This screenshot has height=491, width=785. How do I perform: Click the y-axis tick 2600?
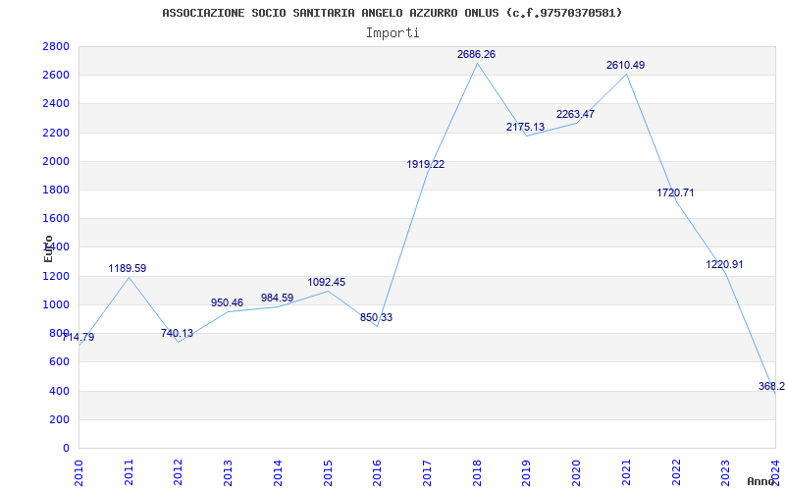coord(56,76)
